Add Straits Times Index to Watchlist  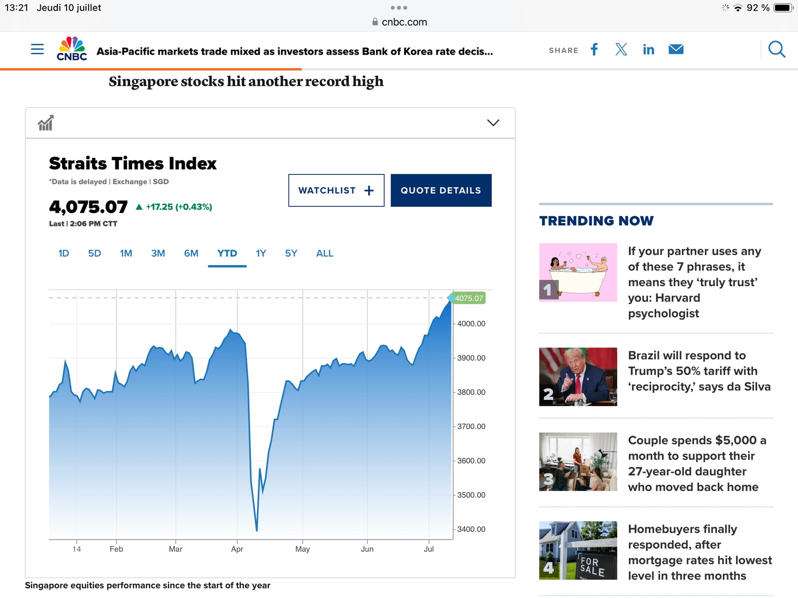coord(336,190)
